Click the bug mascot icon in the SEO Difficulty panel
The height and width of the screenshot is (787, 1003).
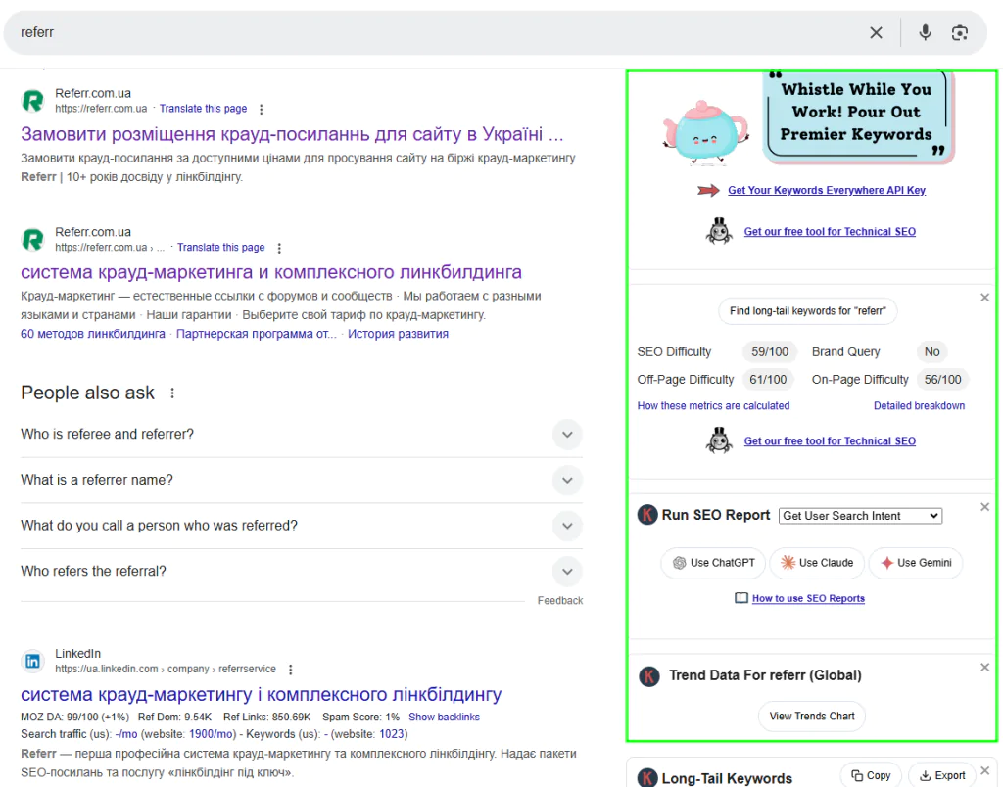coord(719,440)
